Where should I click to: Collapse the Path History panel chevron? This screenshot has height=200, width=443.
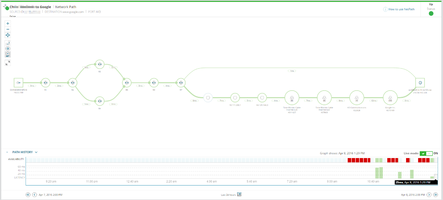pyautogui.click(x=7, y=152)
